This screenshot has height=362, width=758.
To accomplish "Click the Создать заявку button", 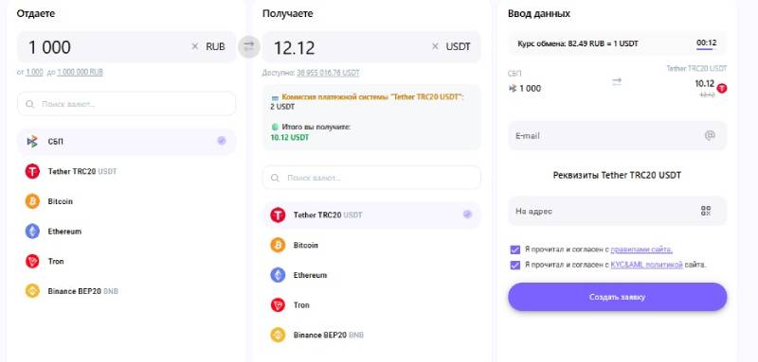I will click(x=618, y=297).
